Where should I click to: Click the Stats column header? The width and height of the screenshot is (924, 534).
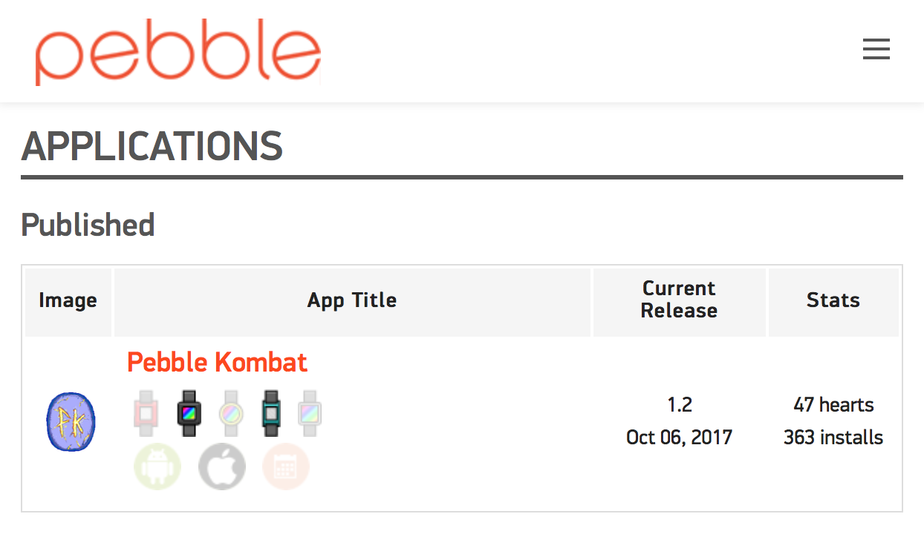tap(833, 300)
